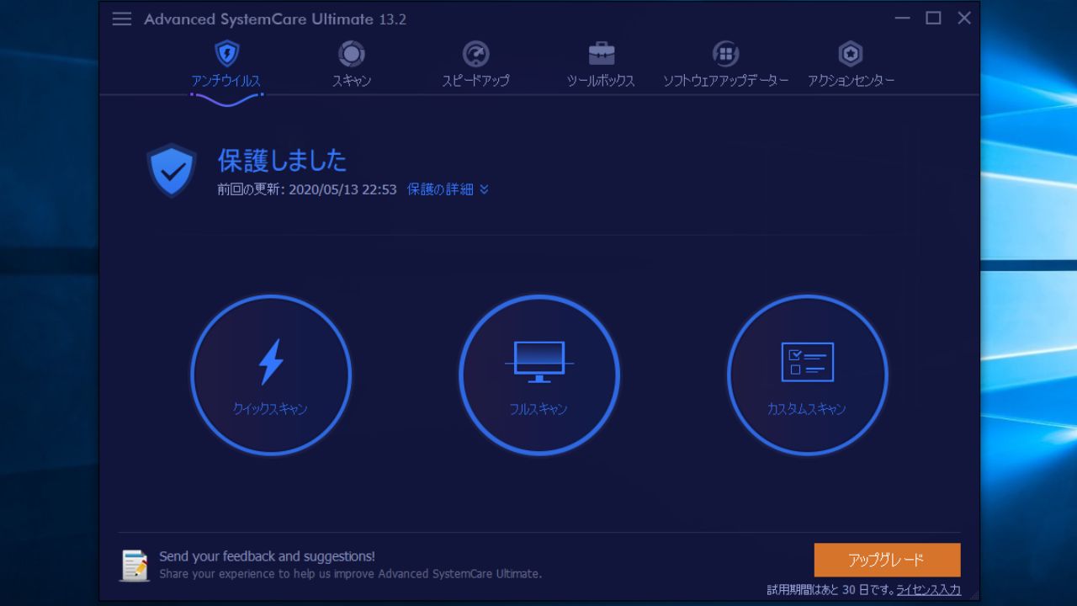The image size is (1077, 606).
Task: Click the blue protected shield checkmark icon
Action: tap(172, 171)
